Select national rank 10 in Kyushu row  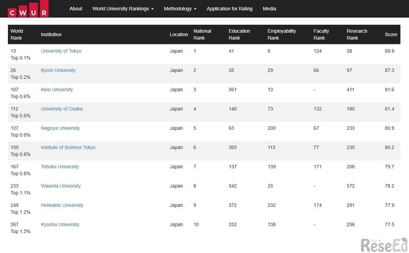196,225
